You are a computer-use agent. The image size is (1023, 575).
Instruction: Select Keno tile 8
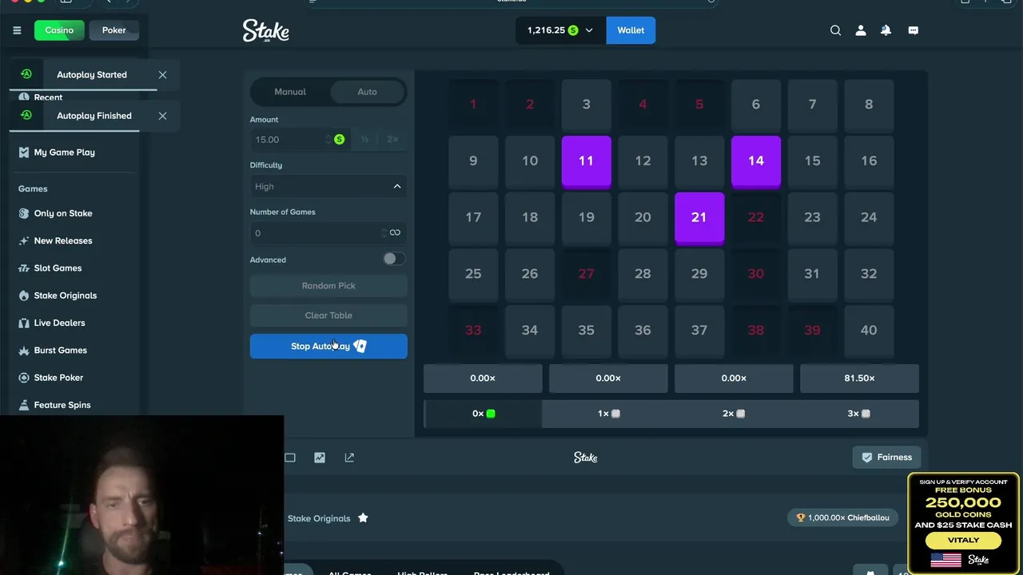pos(869,105)
